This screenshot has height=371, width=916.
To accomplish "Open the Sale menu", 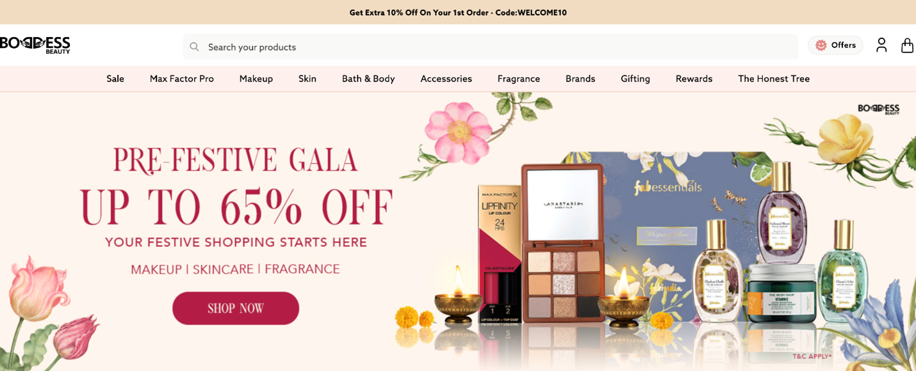I will pyautogui.click(x=115, y=79).
